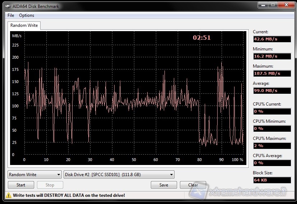Open the File menu
Image resolution: width=297 pixels, height=204 pixels.
(11, 15)
